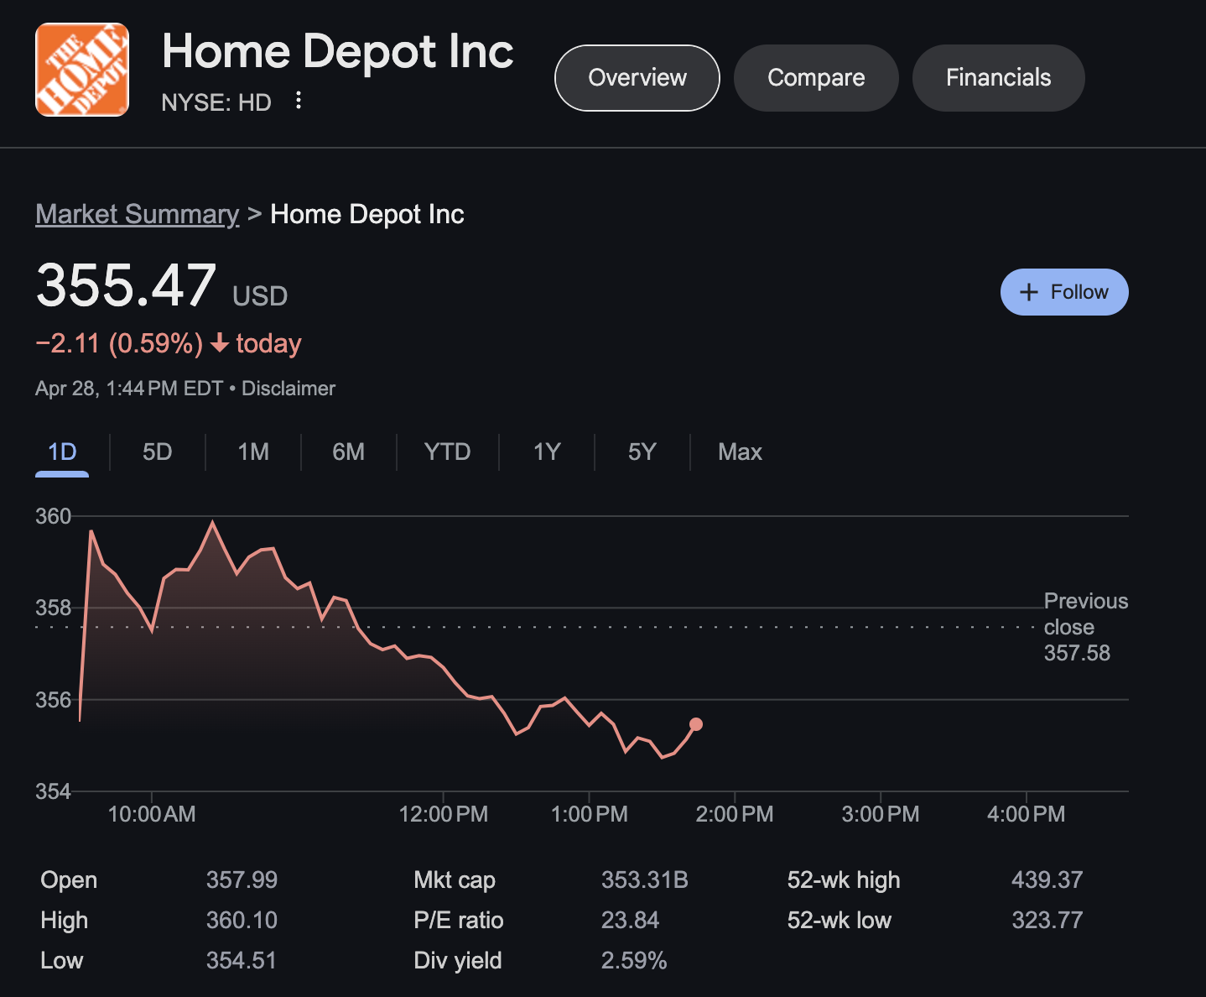Click the 52-wk low value 323.77
1206x997 pixels.
click(1047, 921)
